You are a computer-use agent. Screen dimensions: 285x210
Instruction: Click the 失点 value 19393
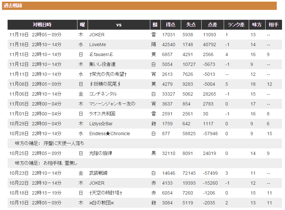coord(189,183)
